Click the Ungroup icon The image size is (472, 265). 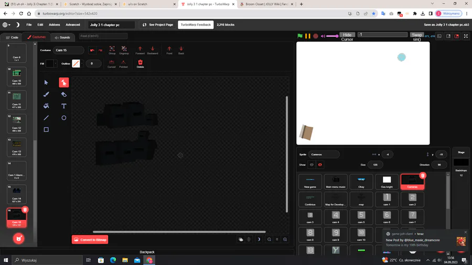pyautogui.click(x=124, y=50)
